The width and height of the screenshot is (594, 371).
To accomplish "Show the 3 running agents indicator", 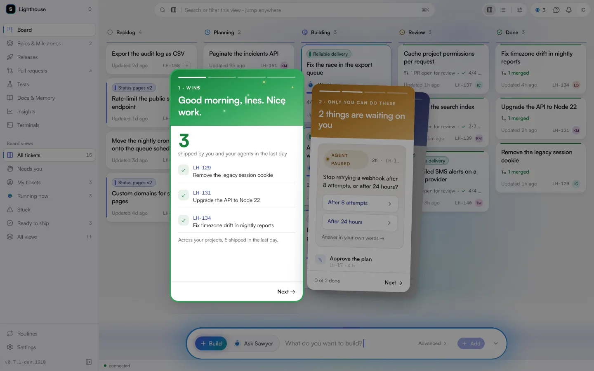I will click(x=540, y=10).
